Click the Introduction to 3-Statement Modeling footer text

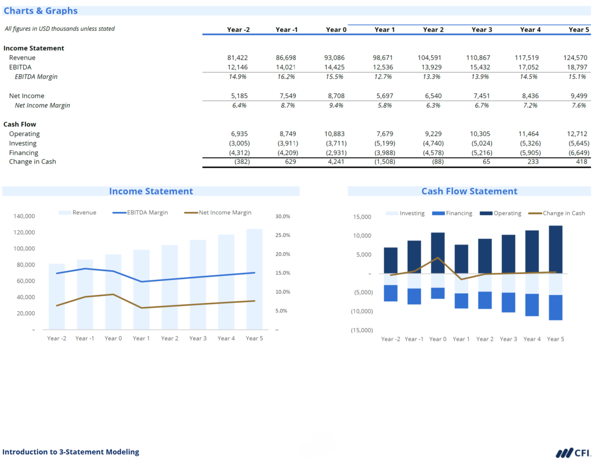point(71,452)
